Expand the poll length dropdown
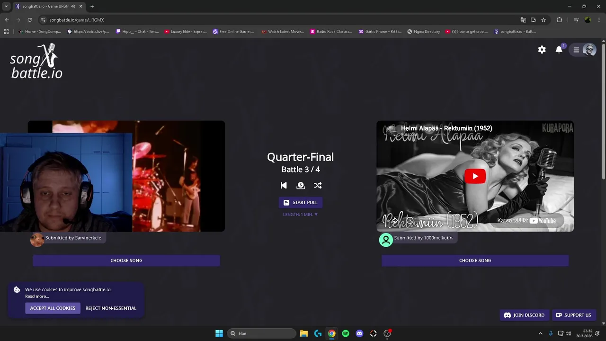Image resolution: width=606 pixels, height=341 pixels. pyautogui.click(x=301, y=215)
